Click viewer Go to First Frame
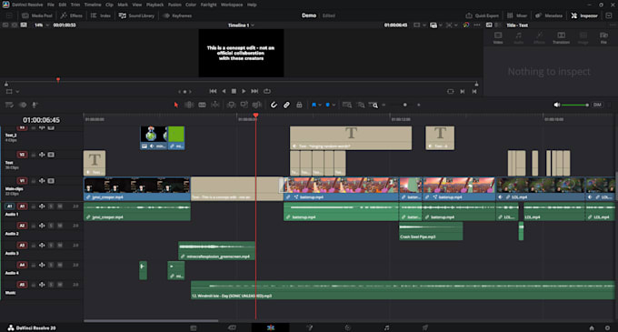This screenshot has width=618, height=332. (x=213, y=91)
